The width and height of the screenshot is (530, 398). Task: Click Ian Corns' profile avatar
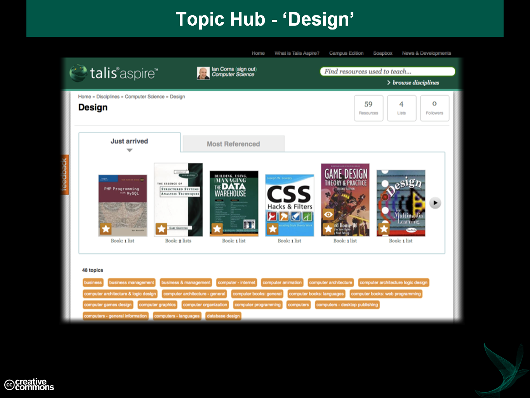coord(203,73)
